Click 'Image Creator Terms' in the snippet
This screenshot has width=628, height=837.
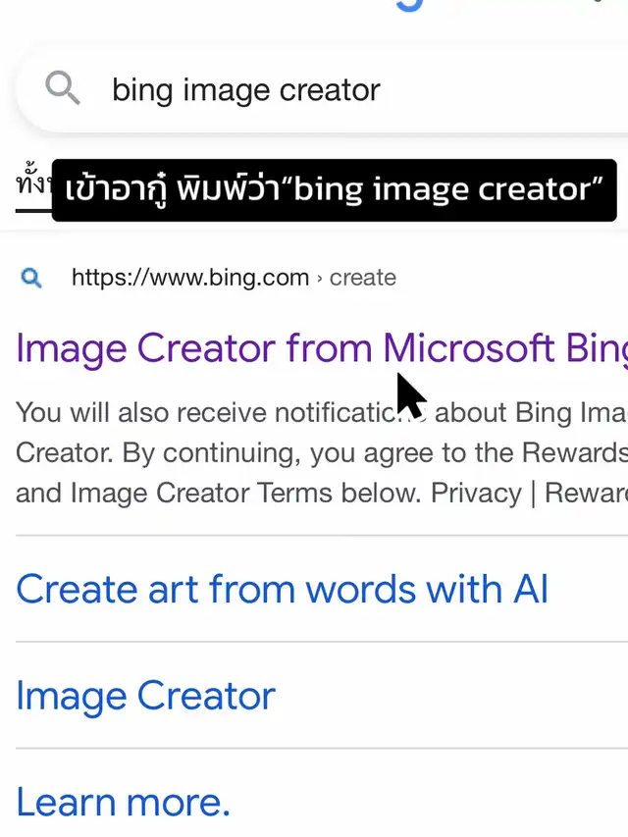(x=201, y=493)
